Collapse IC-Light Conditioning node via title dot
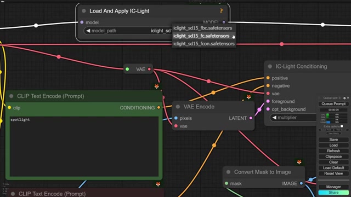 point(270,66)
